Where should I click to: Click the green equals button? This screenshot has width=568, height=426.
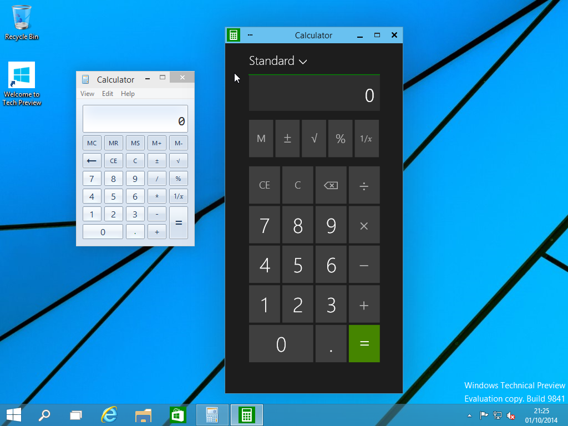[364, 343]
